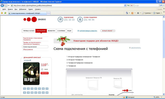Open the Подключение nav tab
The height and width of the screenshot is (99, 165).
(x=41, y=31)
